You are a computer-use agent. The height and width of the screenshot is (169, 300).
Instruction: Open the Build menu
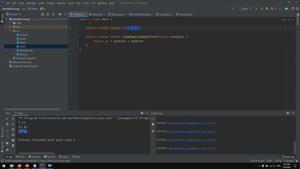pos(71,3)
